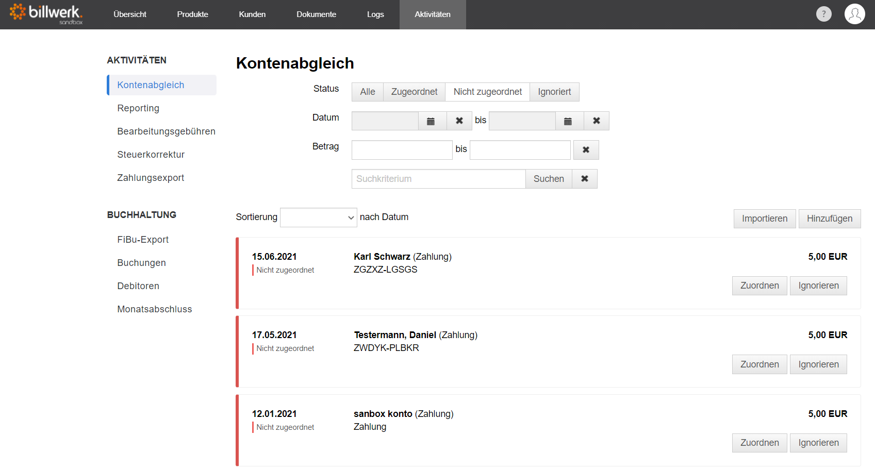Focus the Betrag minimum amount input
The height and width of the screenshot is (469, 875).
tap(402, 150)
